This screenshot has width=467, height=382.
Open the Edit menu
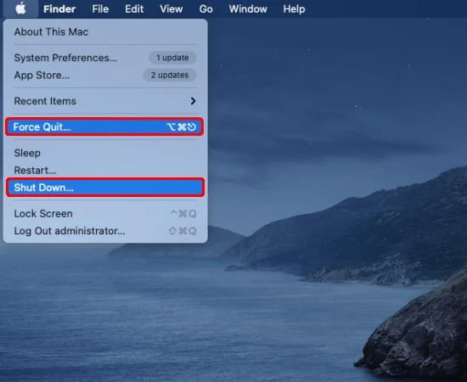(x=134, y=9)
